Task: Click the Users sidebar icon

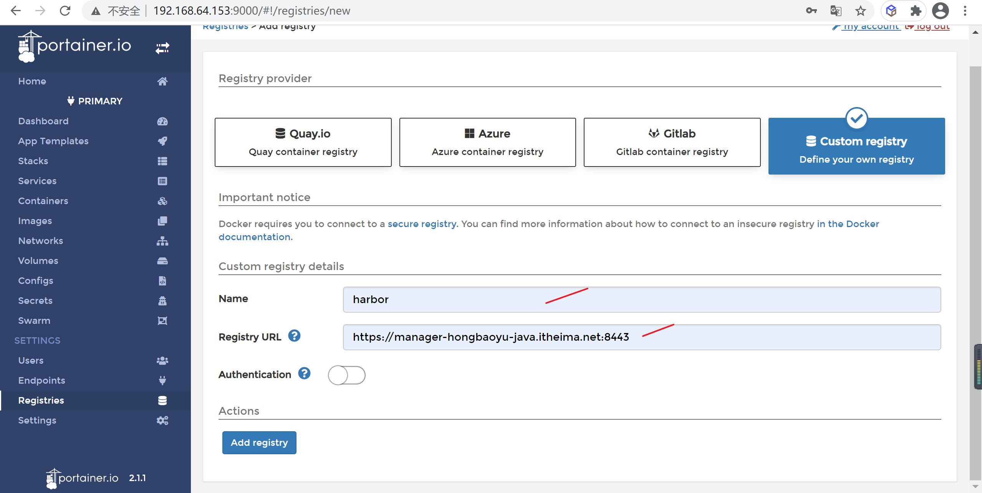Action: click(x=162, y=361)
